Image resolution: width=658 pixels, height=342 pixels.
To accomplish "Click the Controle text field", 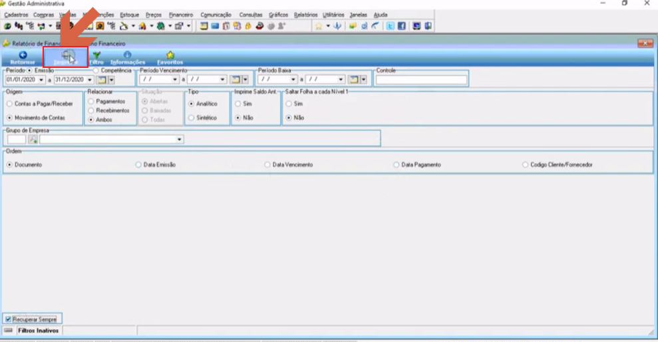I will click(x=421, y=80).
